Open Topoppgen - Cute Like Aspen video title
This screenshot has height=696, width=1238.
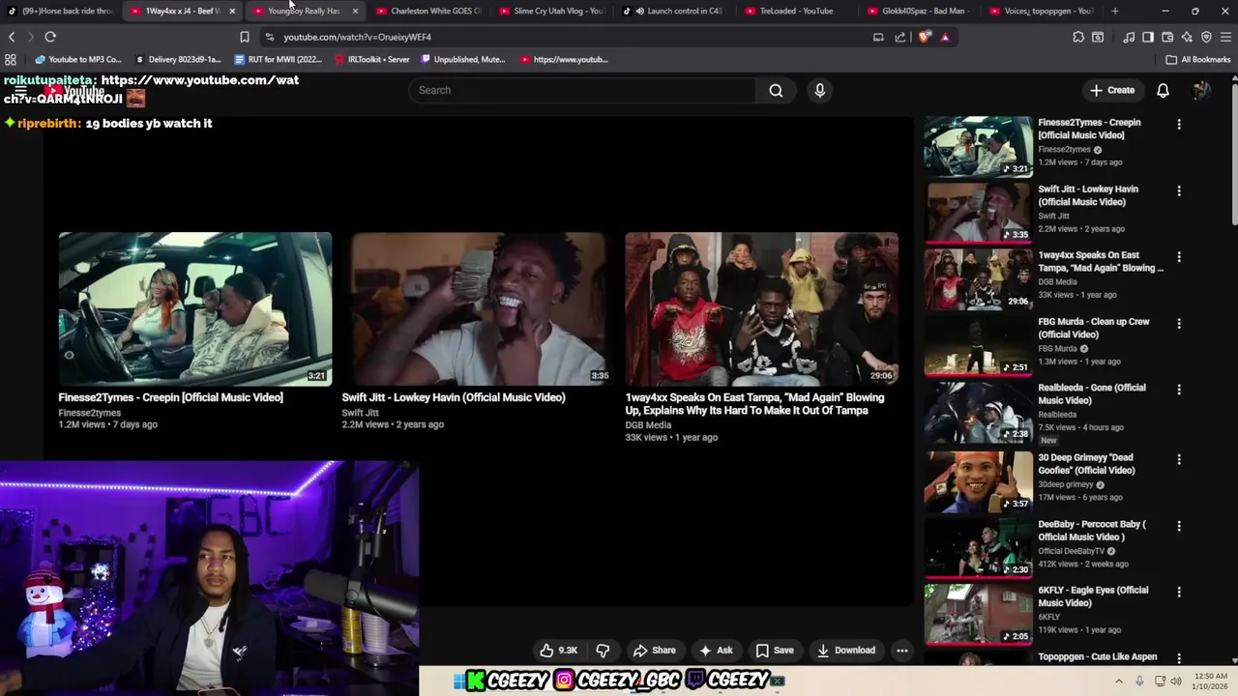(x=1098, y=657)
